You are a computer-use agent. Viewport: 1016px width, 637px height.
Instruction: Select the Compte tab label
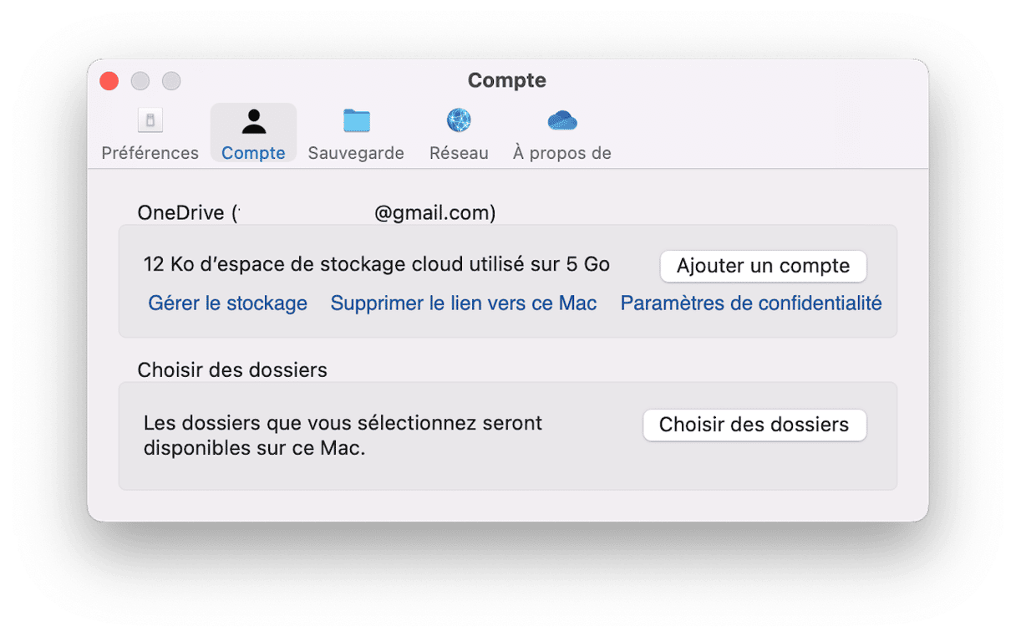[x=253, y=153]
